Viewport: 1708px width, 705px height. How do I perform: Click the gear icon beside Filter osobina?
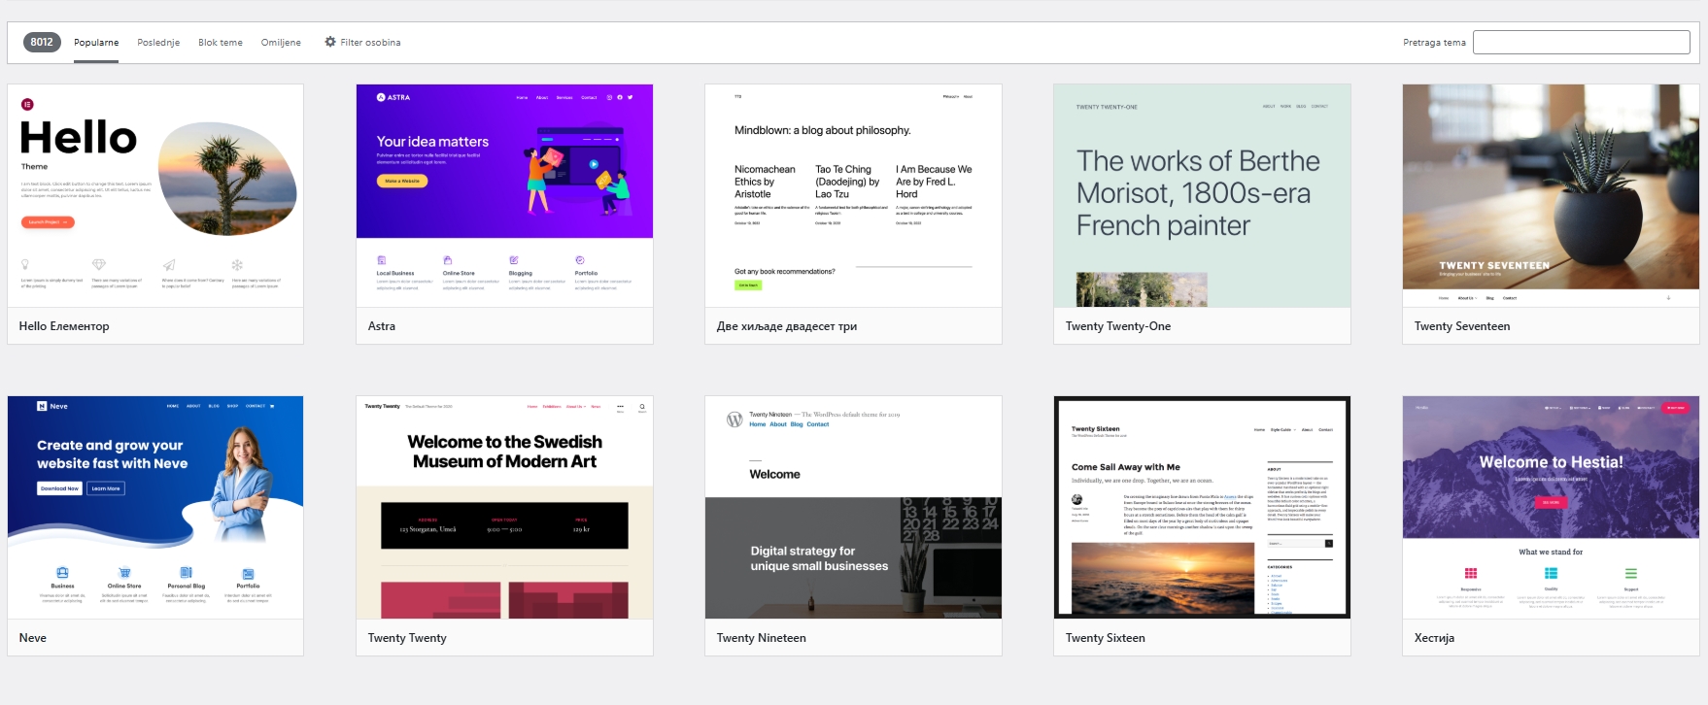[x=330, y=42]
